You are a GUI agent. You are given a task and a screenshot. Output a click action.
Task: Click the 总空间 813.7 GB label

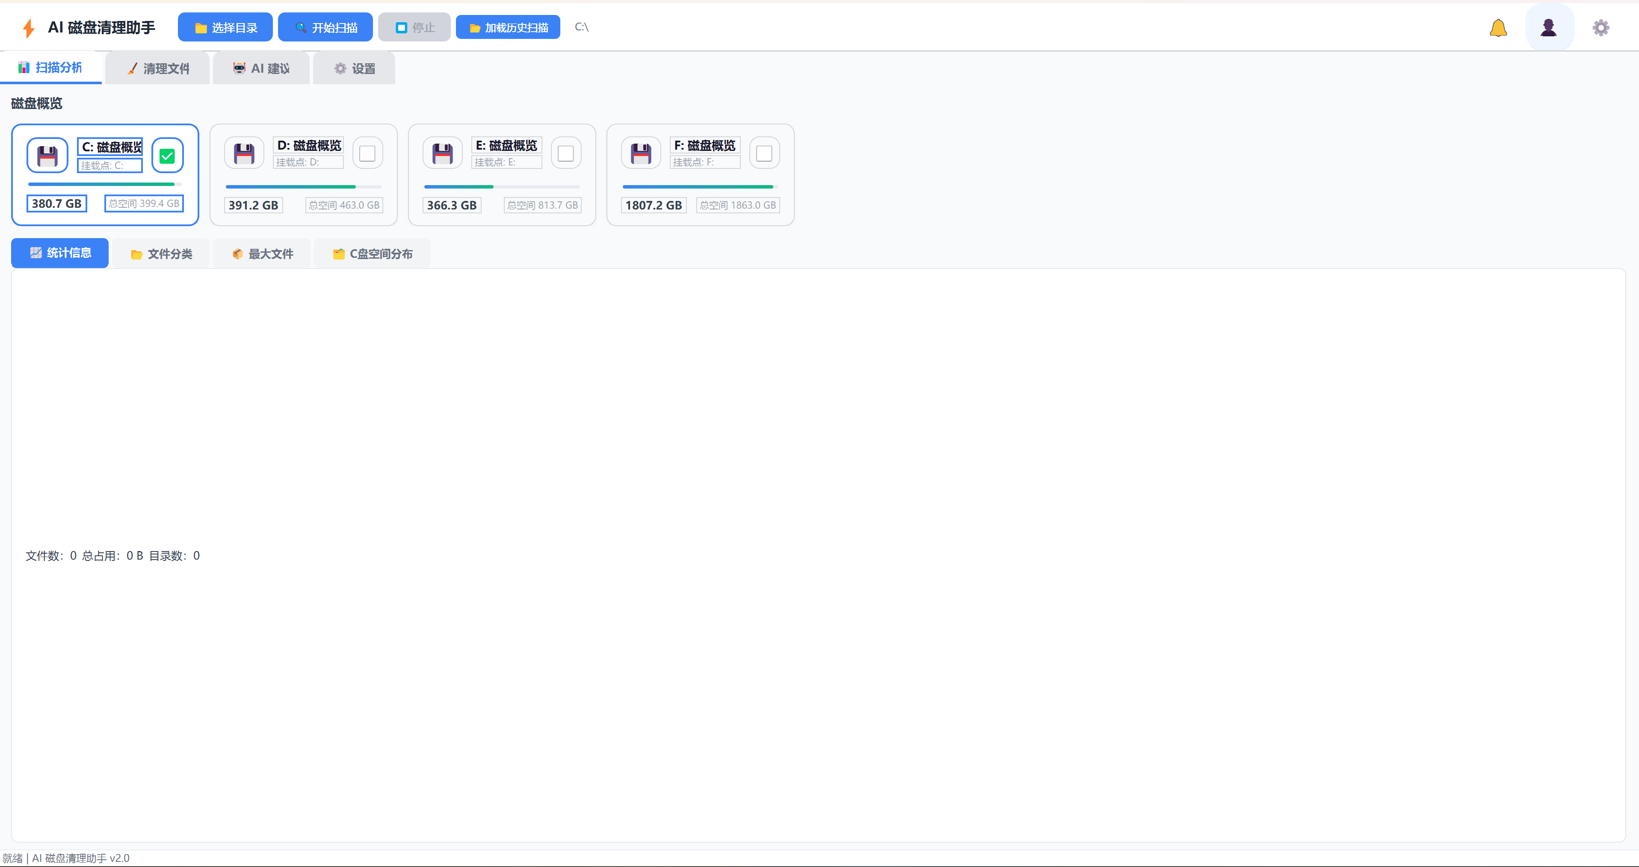point(543,206)
